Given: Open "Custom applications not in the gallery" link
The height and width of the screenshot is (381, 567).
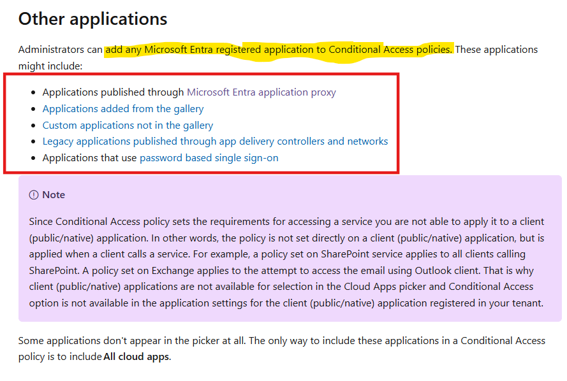Looking at the screenshot, I should click(127, 125).
